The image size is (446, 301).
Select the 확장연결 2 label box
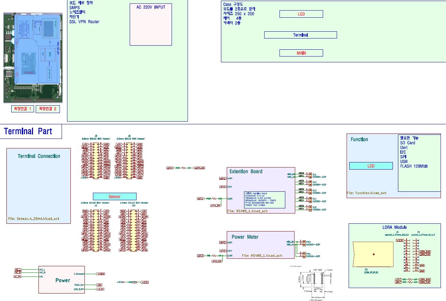coord(48,109)
